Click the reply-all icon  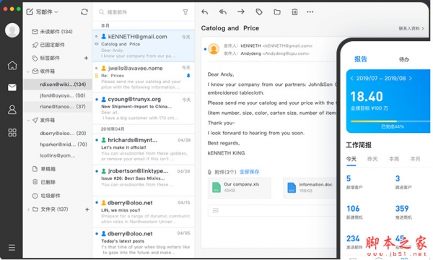pos(222,12)
